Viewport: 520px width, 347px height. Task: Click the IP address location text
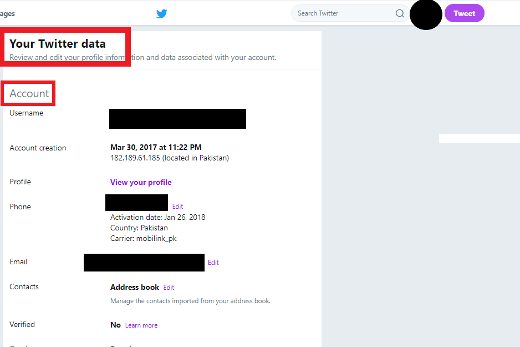click(x=169, y=158)
